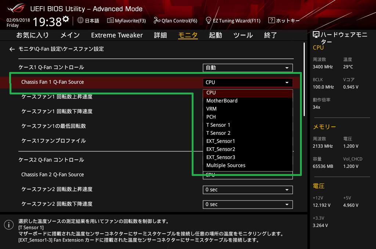Click +12V value 12.192 V
This screenshot has width=376, height=249.
322,205
